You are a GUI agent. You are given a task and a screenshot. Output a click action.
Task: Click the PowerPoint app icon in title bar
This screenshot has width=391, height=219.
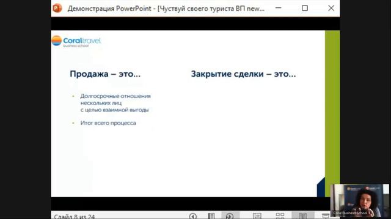pos(57,8)
